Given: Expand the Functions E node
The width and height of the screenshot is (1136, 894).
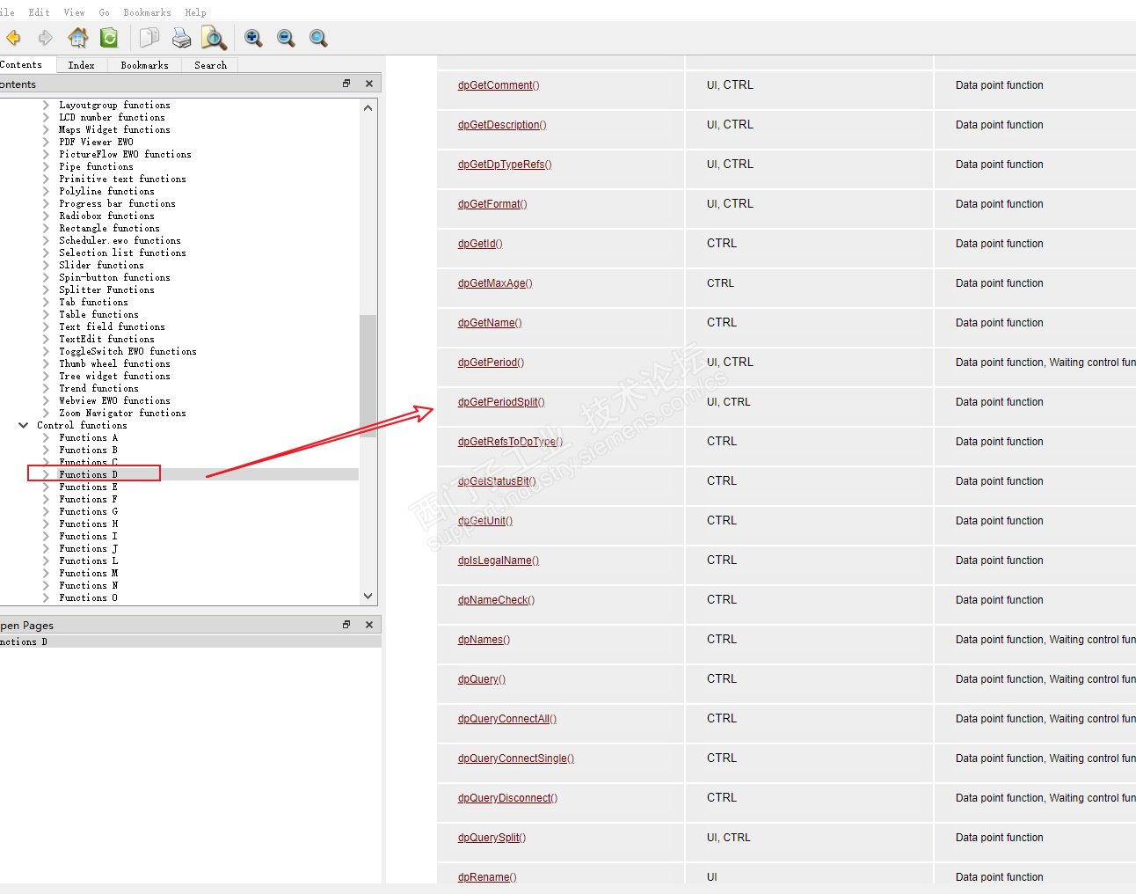Looking at the screenshot, I should click(x=46, y=487).
